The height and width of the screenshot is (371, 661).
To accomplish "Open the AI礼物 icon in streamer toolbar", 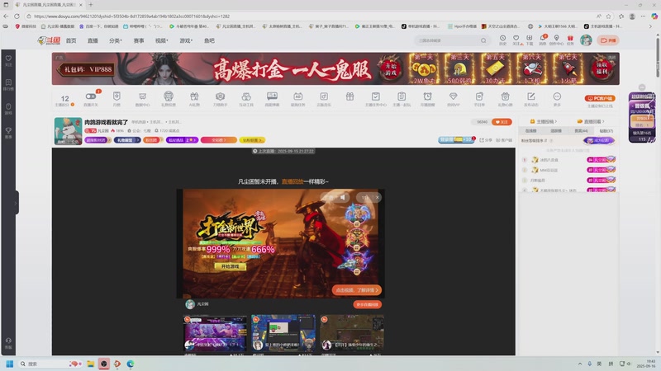I will pos(194,99).
